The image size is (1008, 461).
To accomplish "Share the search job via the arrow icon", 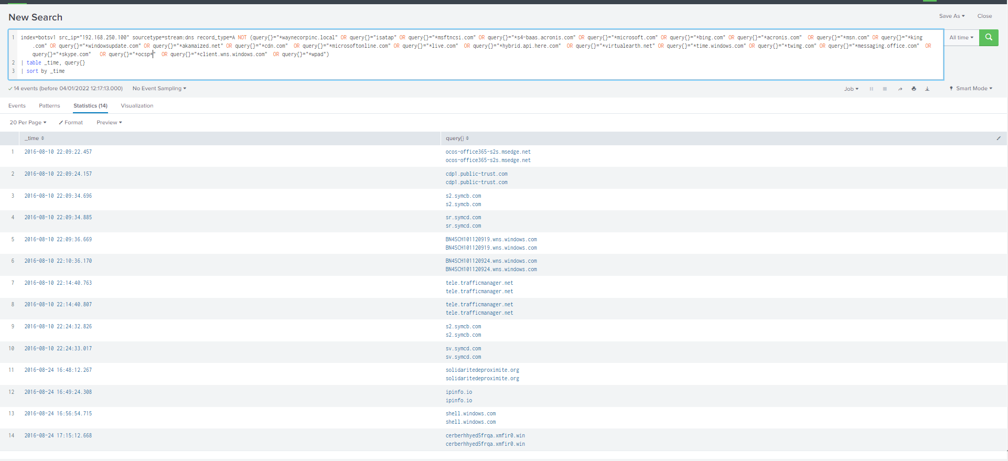I will (x=900, y=89).
